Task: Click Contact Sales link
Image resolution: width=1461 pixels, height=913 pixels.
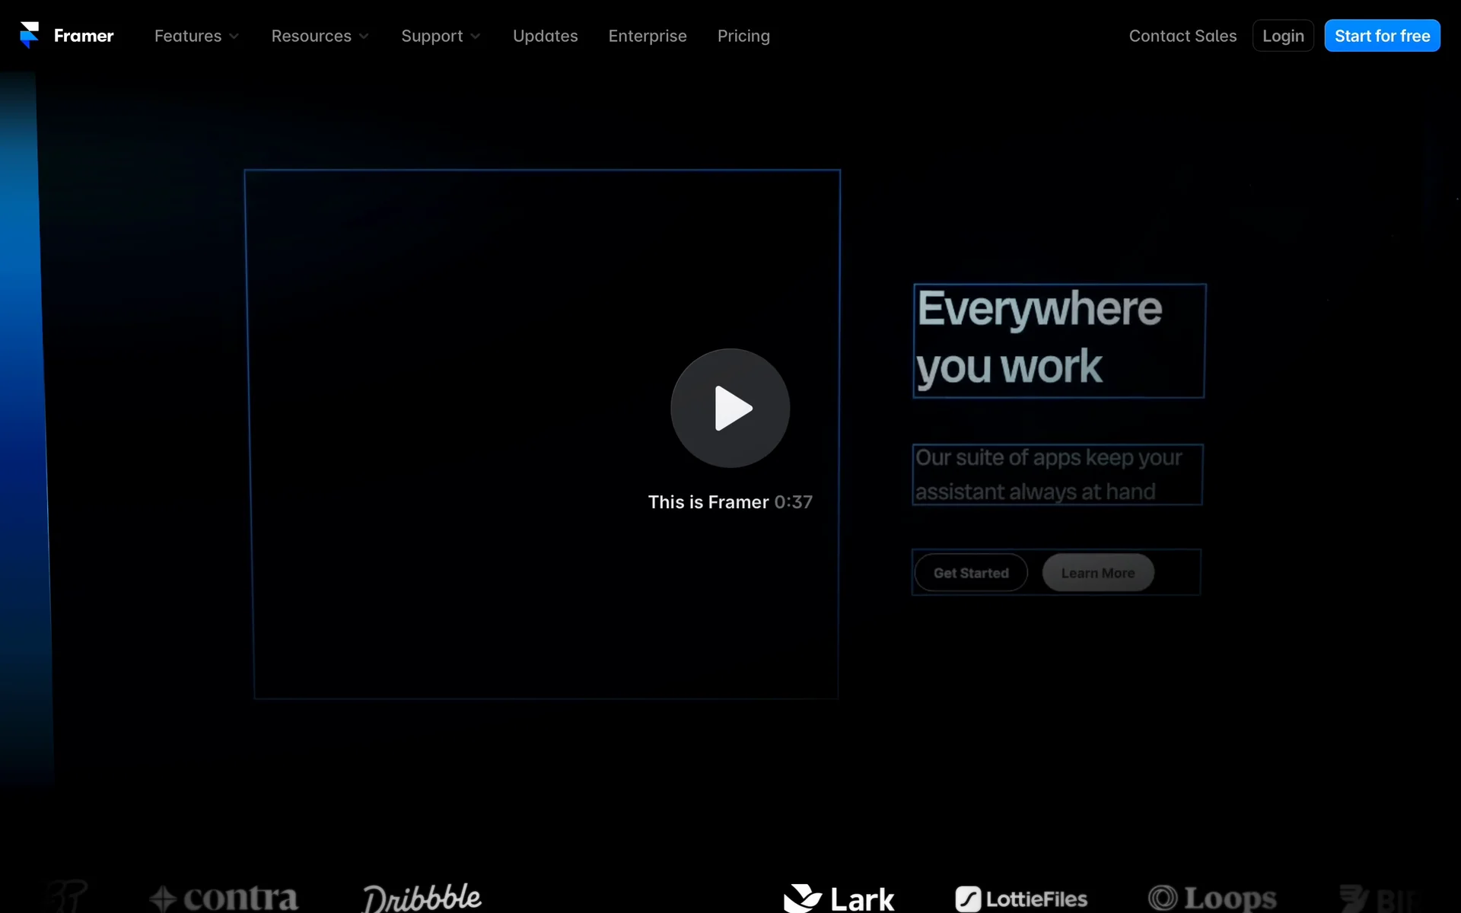Action: tap(1182, 36)
